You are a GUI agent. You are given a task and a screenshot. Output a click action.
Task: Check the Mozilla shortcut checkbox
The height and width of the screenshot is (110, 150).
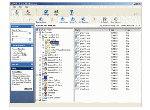[43, 88]
